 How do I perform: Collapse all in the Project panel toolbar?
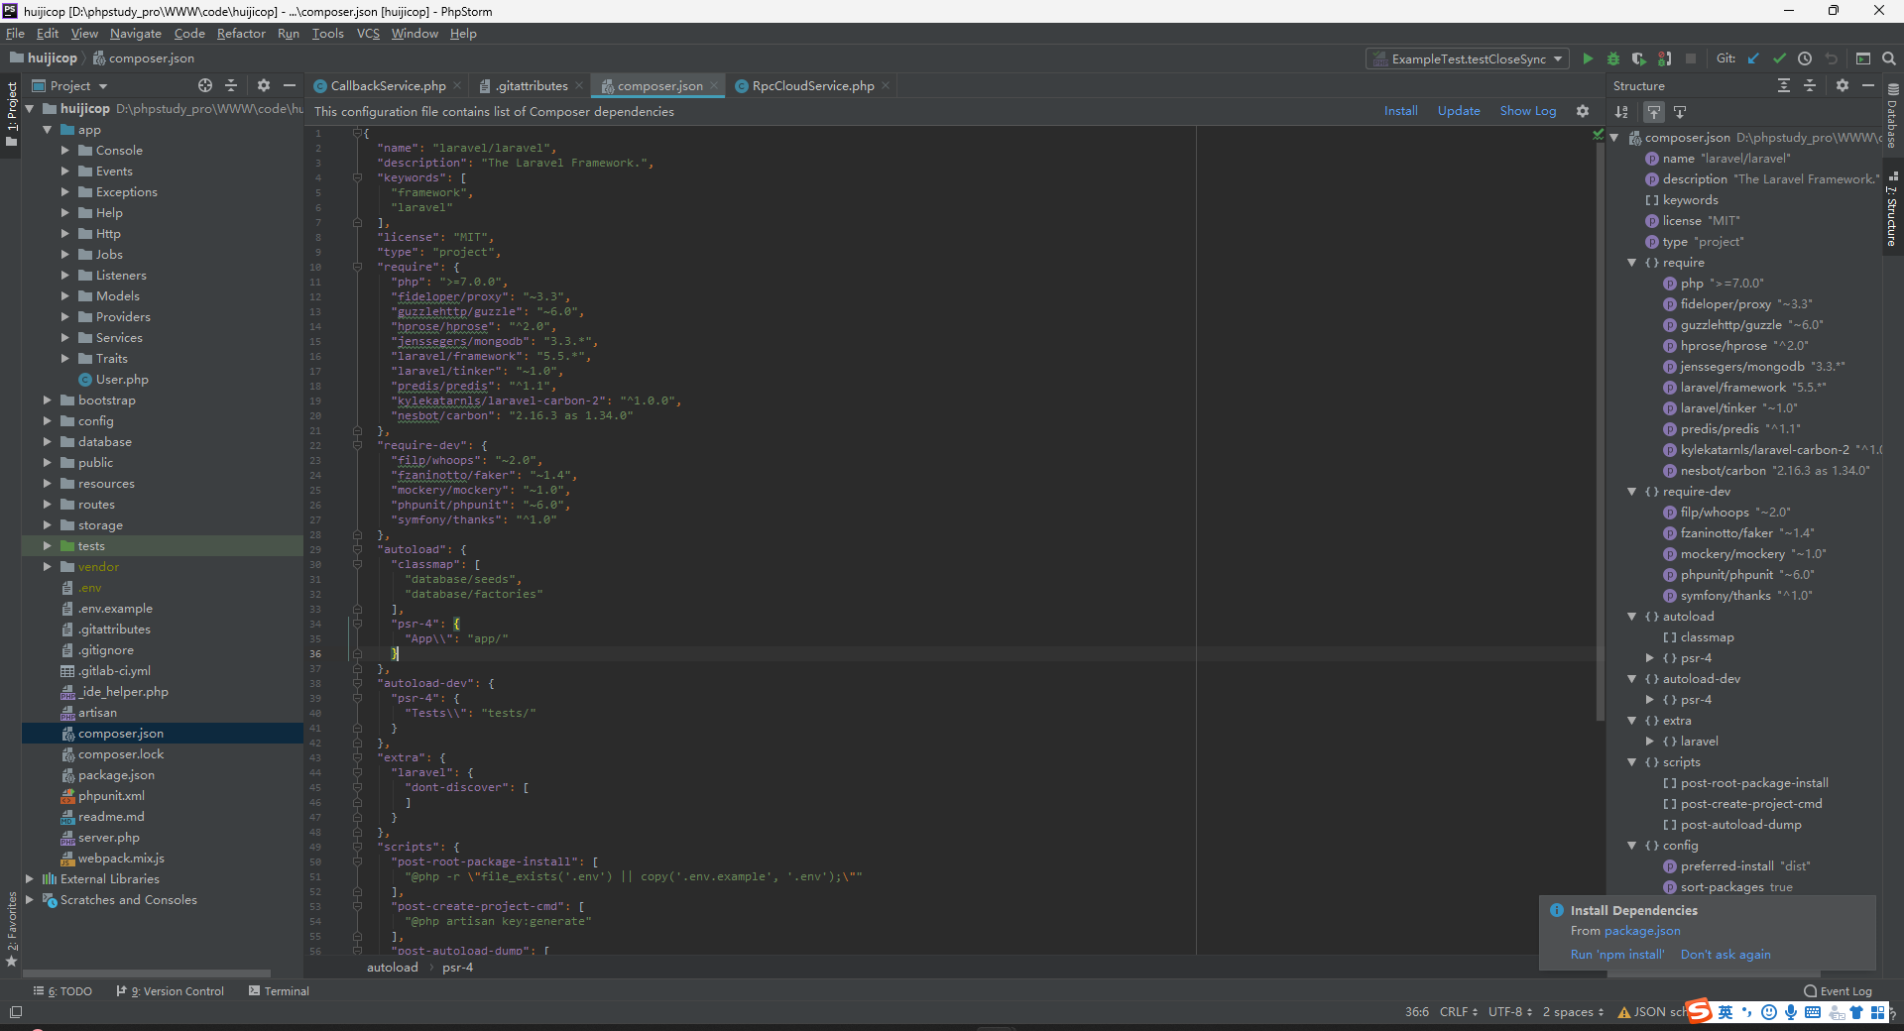click(x=231, y=85)
